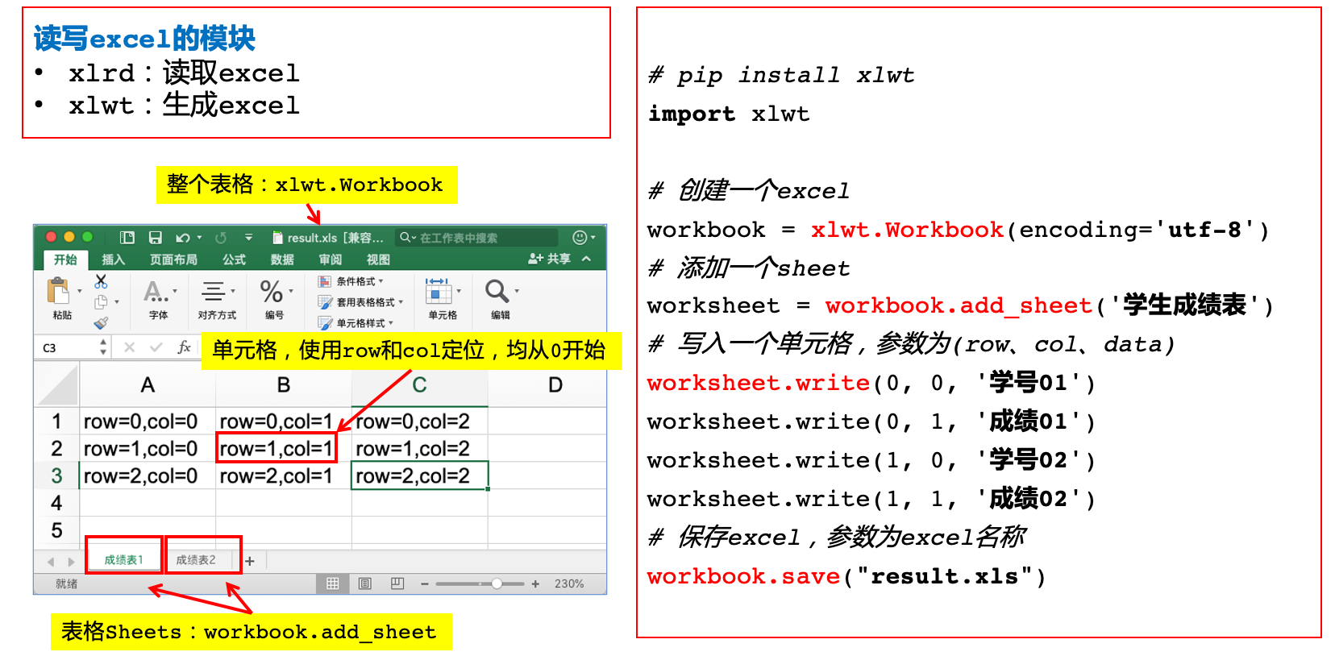Switch to Page Layout view icon

[365, 583]
